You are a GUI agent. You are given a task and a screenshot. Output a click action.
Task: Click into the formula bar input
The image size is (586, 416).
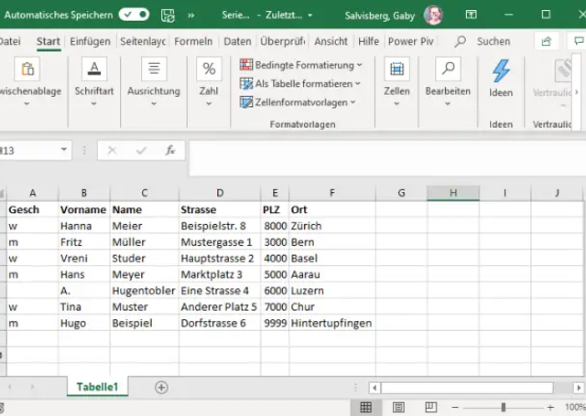pyautogui.click(x=387, y=158)
